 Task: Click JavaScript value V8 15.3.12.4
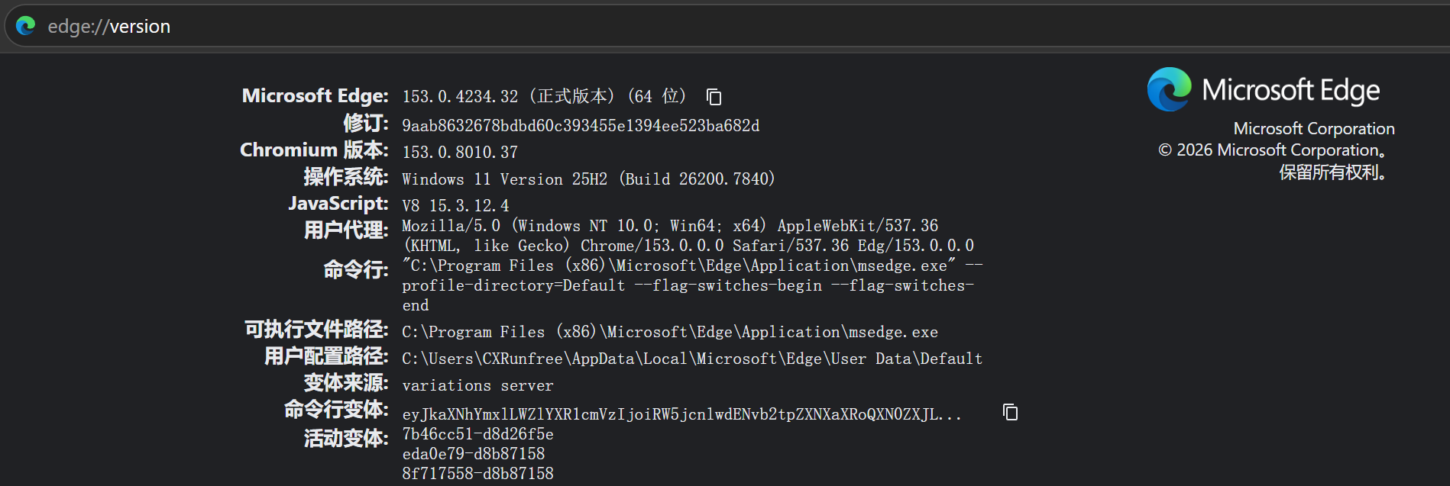tap(455, 206)
